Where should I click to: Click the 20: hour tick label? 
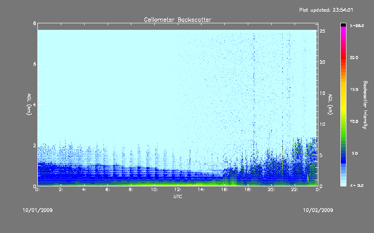tap(271, 190)
